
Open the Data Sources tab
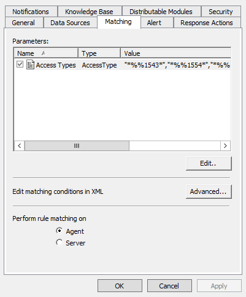coord(70,23)
